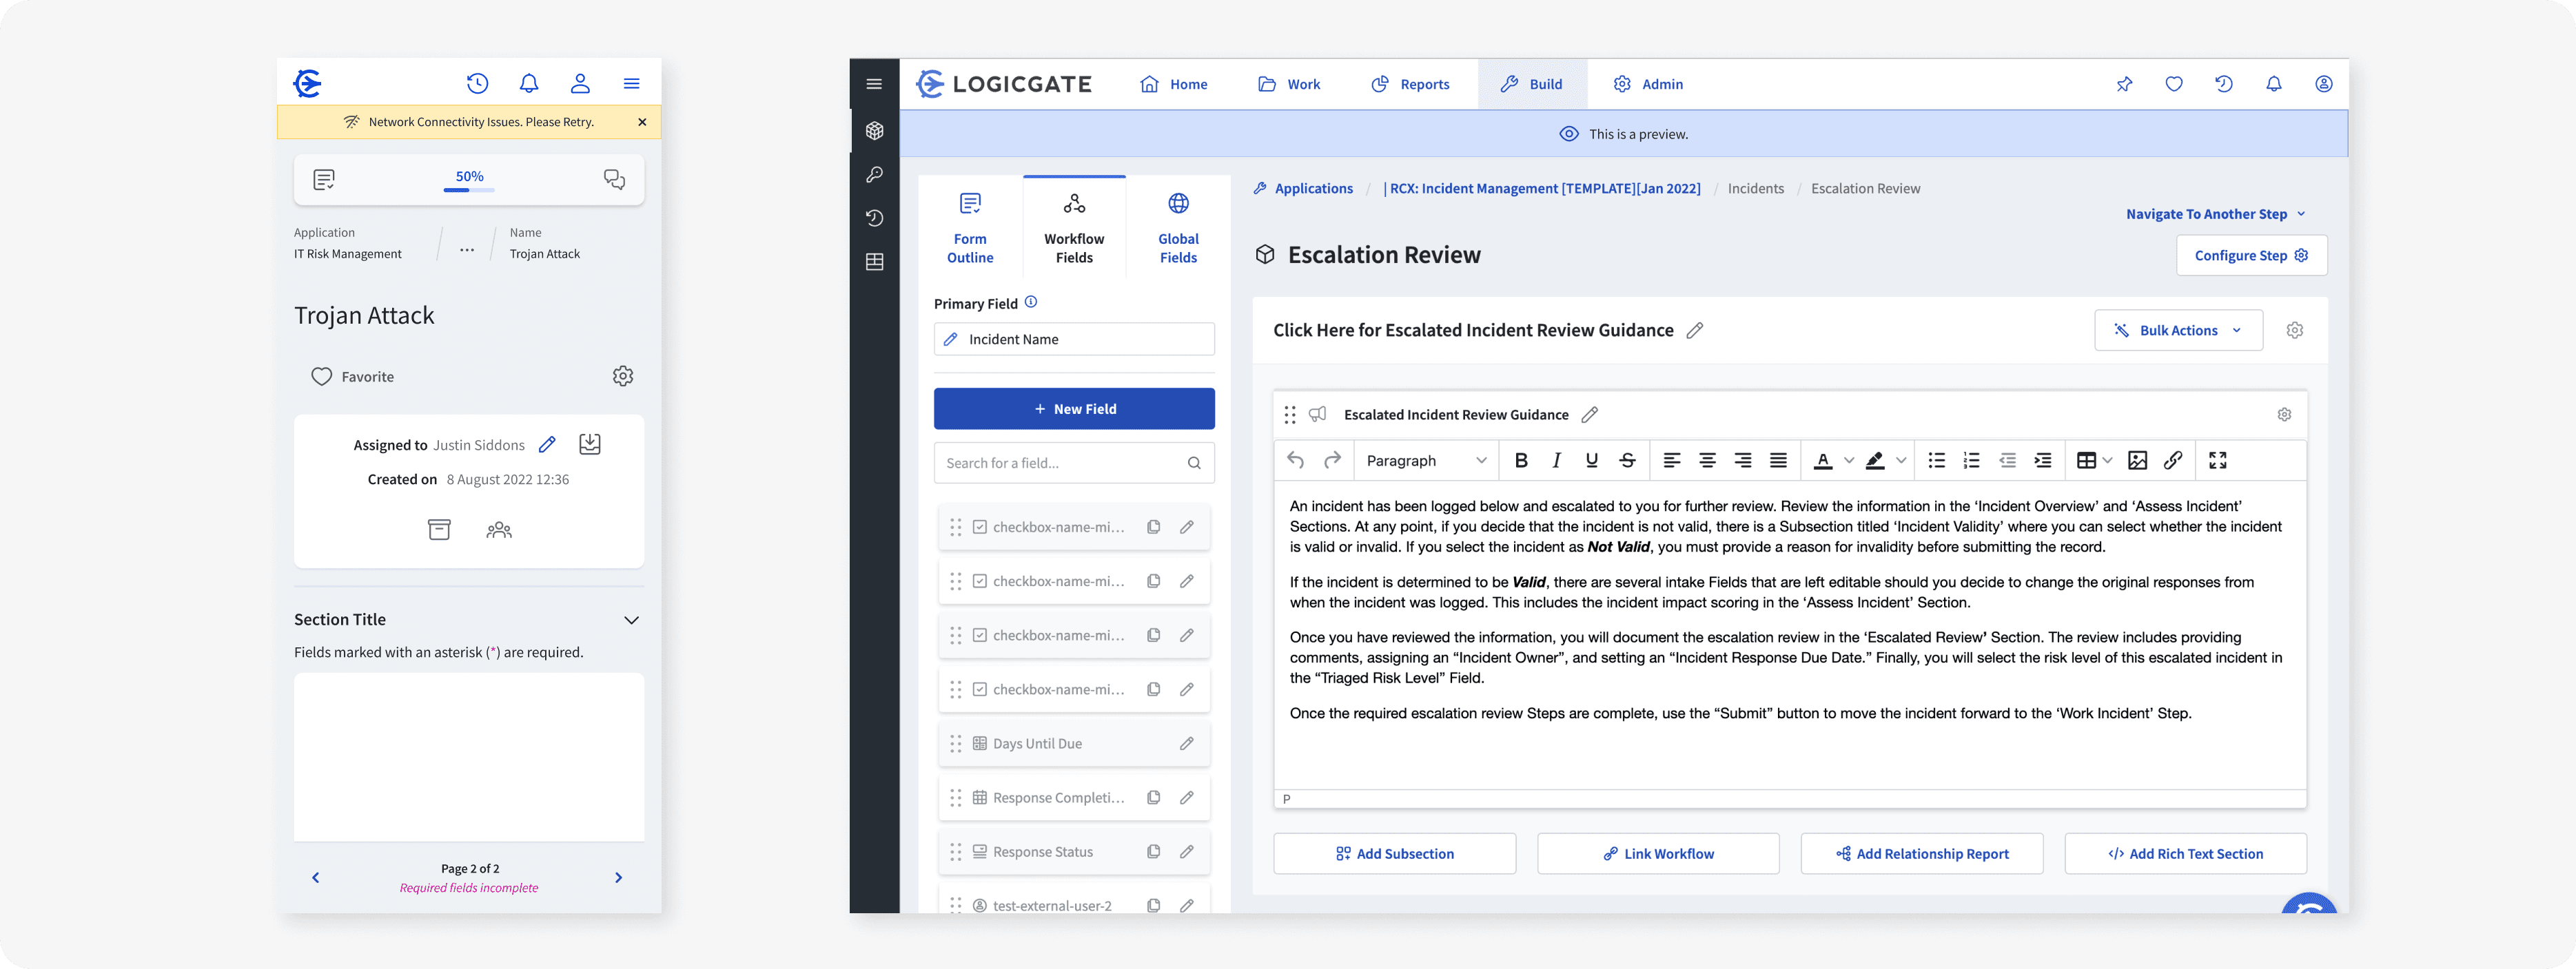Click archive icon in Trojan Attack card

(x=439, y=530)
